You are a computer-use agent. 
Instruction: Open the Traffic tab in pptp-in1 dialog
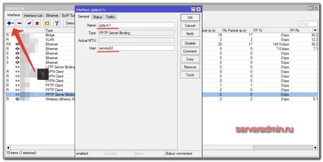click(x=110, y=17)
